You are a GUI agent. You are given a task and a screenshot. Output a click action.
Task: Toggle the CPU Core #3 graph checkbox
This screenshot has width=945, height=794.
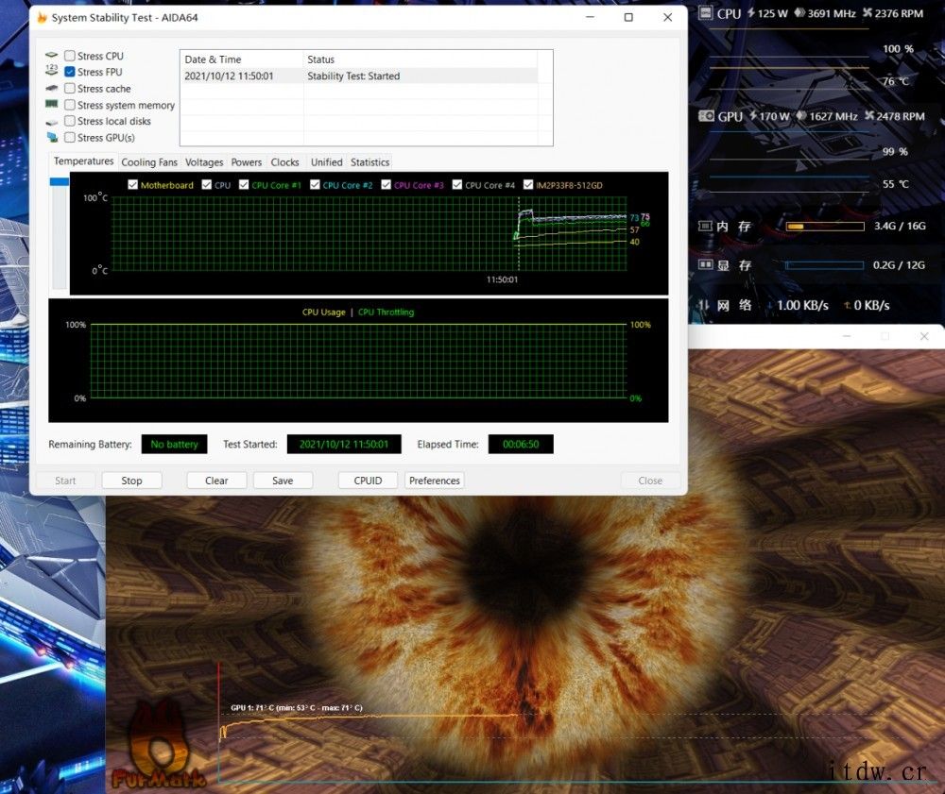386,185
